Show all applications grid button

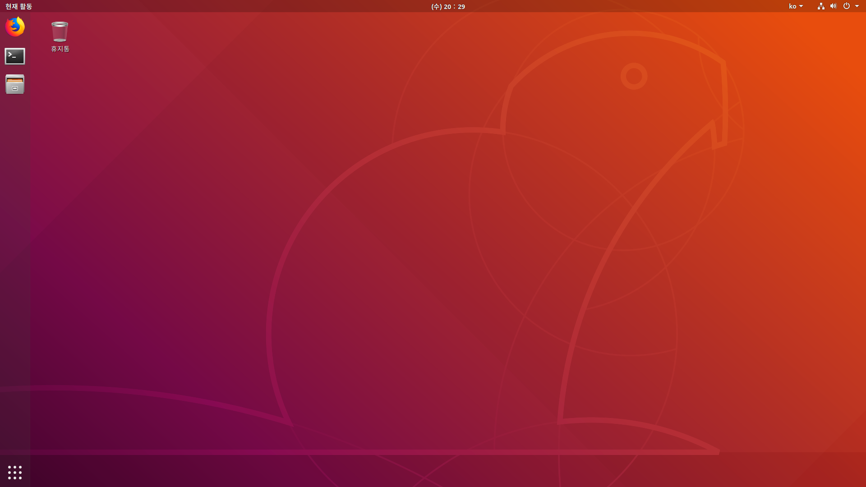(15, 472)
